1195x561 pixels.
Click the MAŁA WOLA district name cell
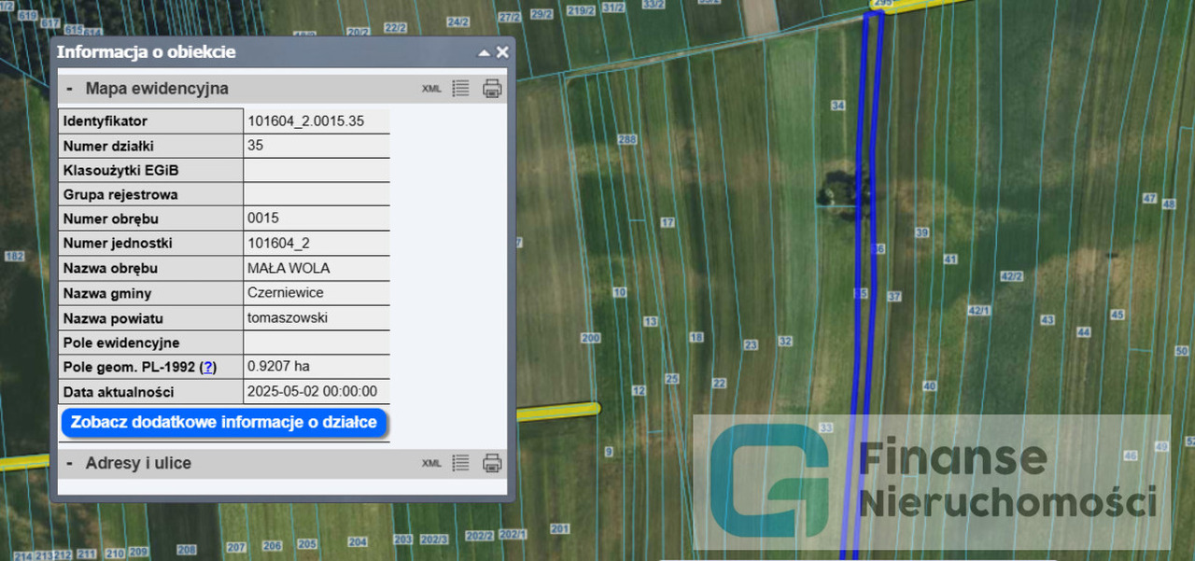point(288,269)
